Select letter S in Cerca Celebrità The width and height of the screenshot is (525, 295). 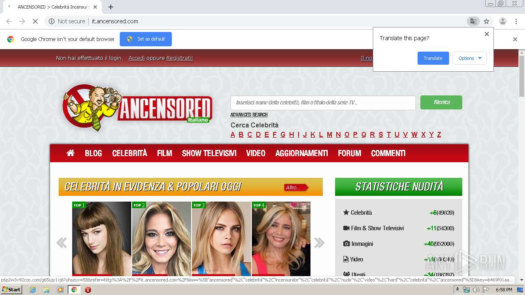pyautogui.click(x=381, y=134)
